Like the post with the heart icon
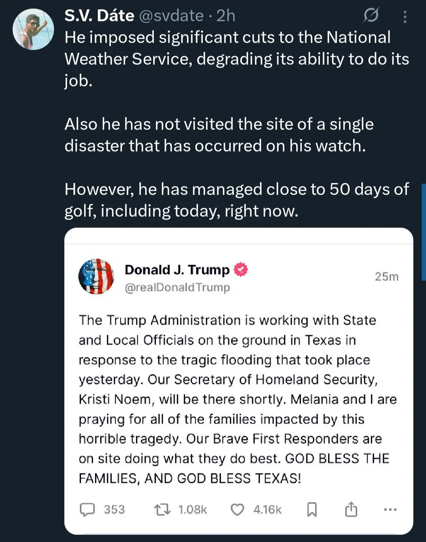This screenshot has height=542, width=426. [237, 510]
